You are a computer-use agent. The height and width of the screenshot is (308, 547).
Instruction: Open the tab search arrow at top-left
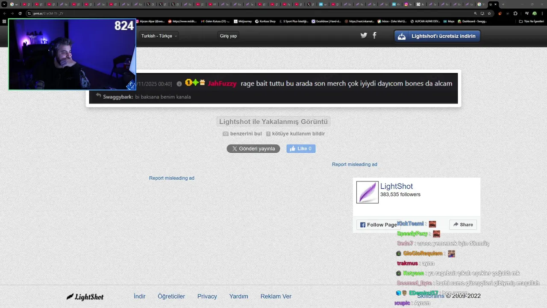pyautogui.click(x=4, y=4)
